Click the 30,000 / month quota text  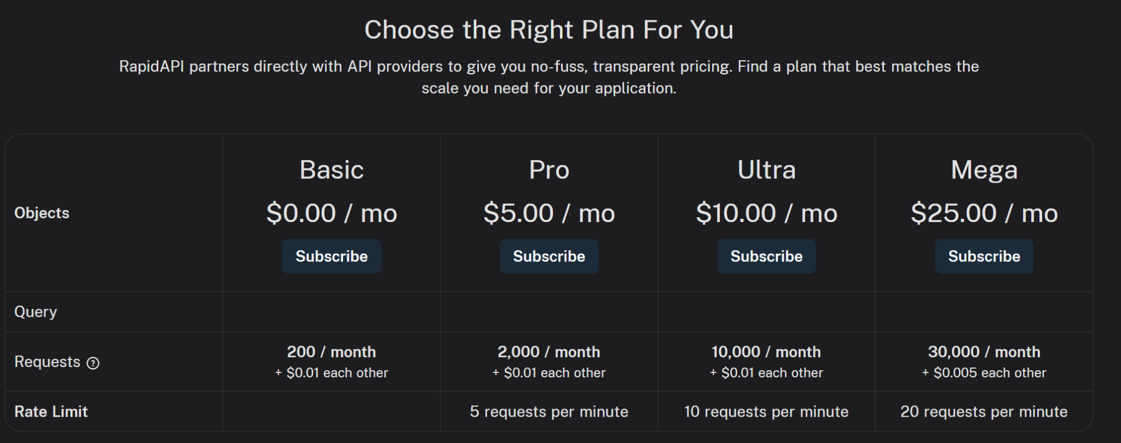pos(984,352)
